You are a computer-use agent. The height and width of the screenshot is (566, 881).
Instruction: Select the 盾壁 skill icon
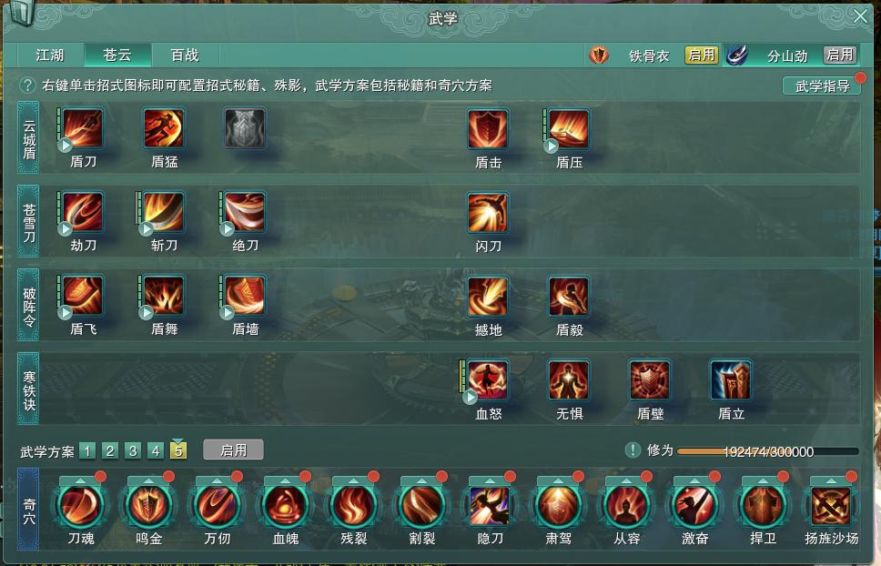pyautogui.click(x=650, y=380)
